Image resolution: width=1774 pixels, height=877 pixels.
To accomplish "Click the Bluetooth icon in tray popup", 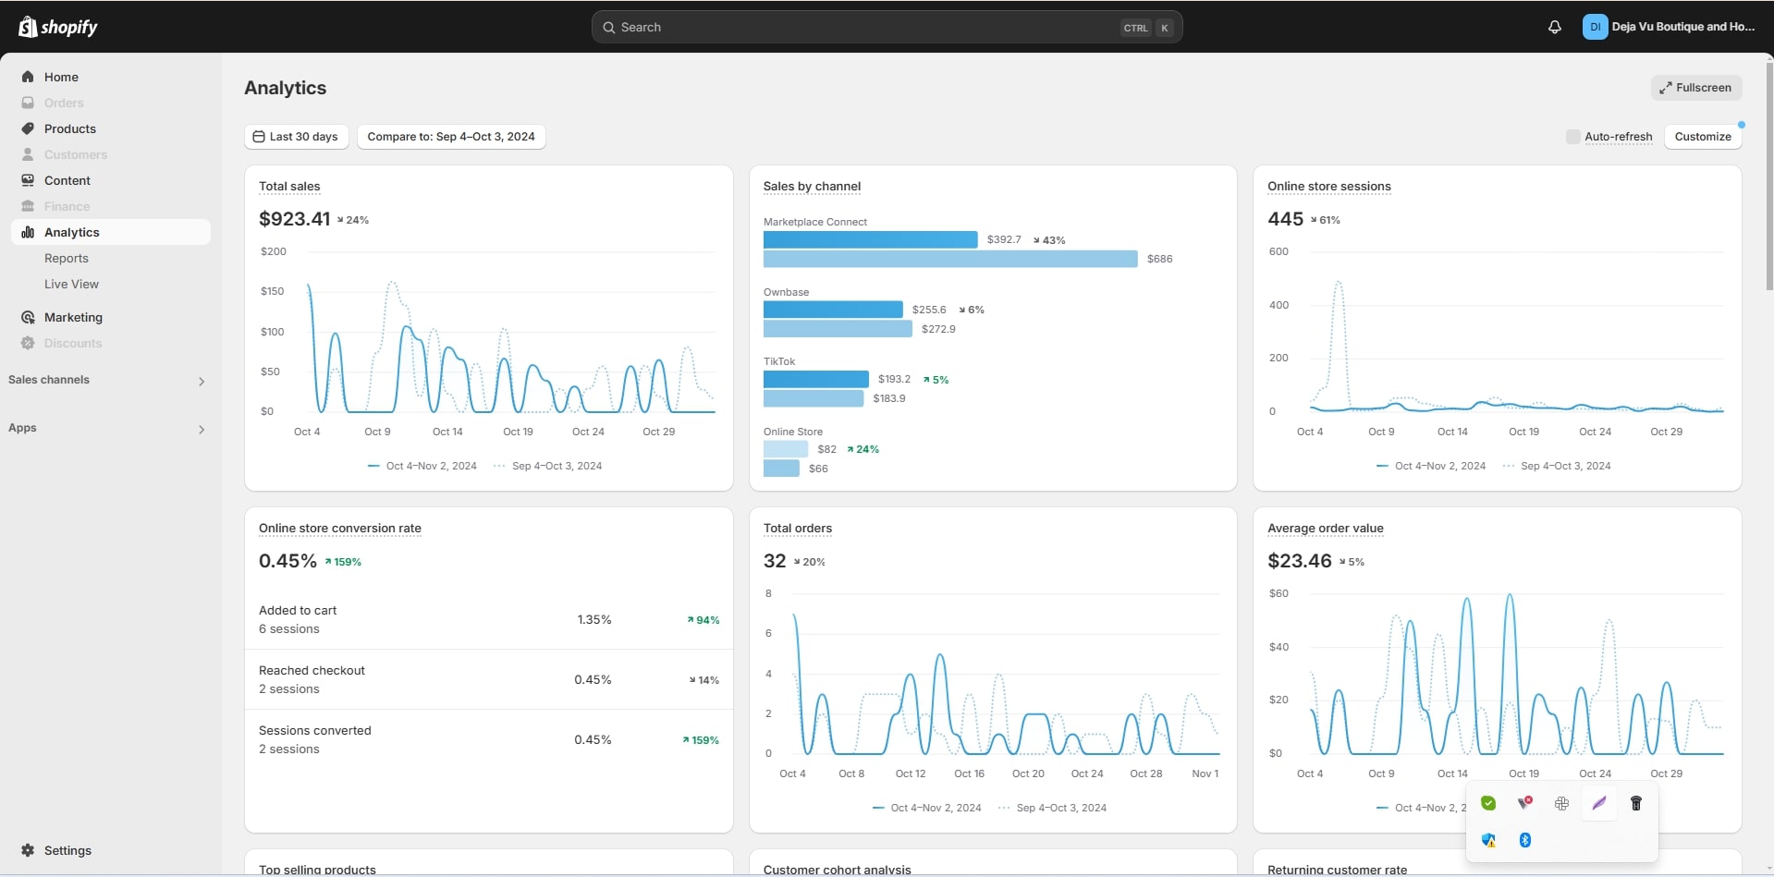I will click(1524, 840).
